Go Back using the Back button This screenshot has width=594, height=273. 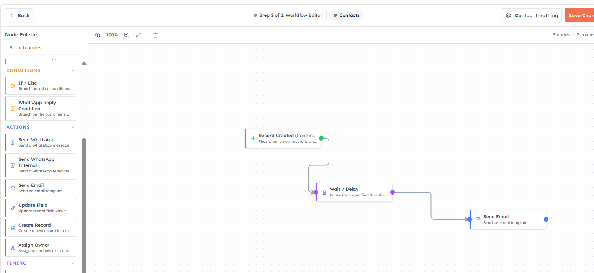click(19, 15)
